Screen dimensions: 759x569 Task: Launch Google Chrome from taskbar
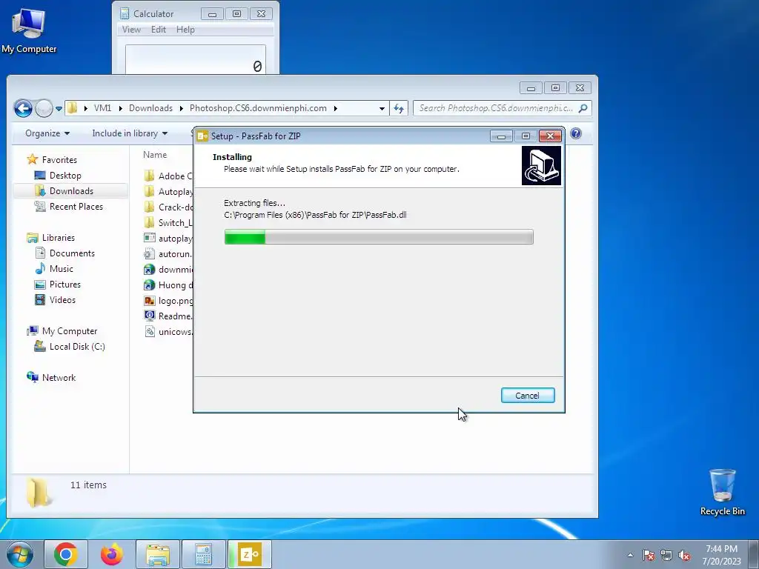point(66,554)
